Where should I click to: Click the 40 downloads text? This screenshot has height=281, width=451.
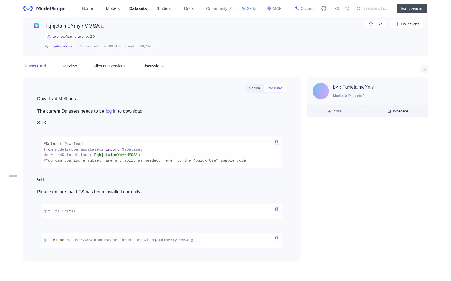(88, 46)
